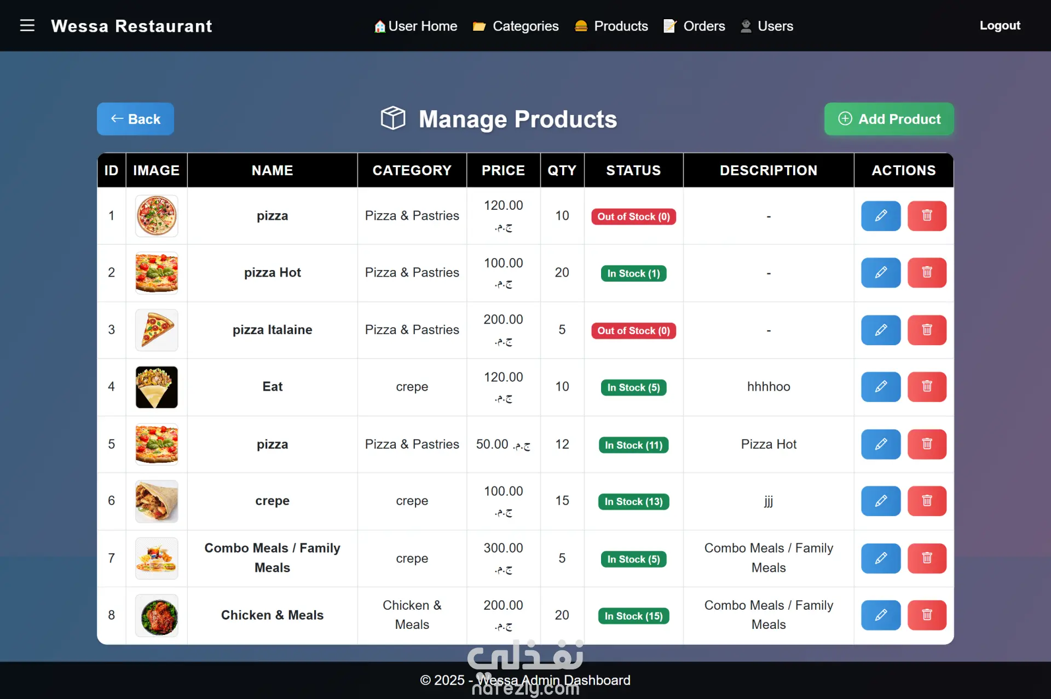The width and height of the screenshot is (1051, 699).
Task: Go to the Categories page
Action: click(516, 26)
